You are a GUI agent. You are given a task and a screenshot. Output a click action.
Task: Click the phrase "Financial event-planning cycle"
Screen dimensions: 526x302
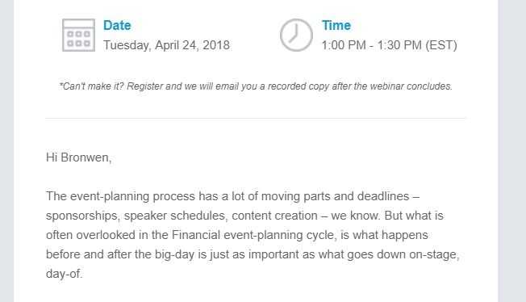[x=254, y=235]
